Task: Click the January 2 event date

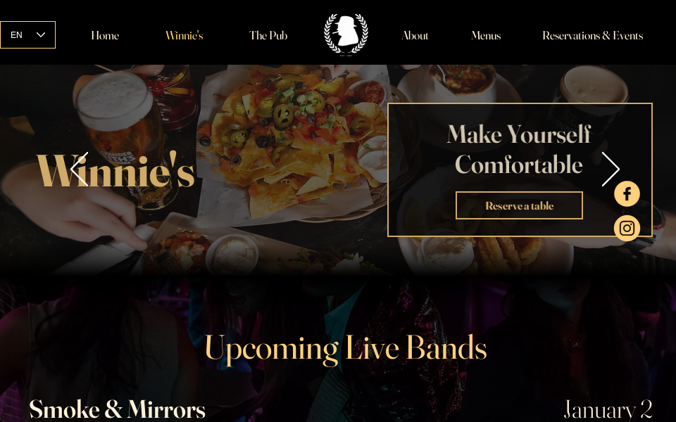Action: pos(608,409)
